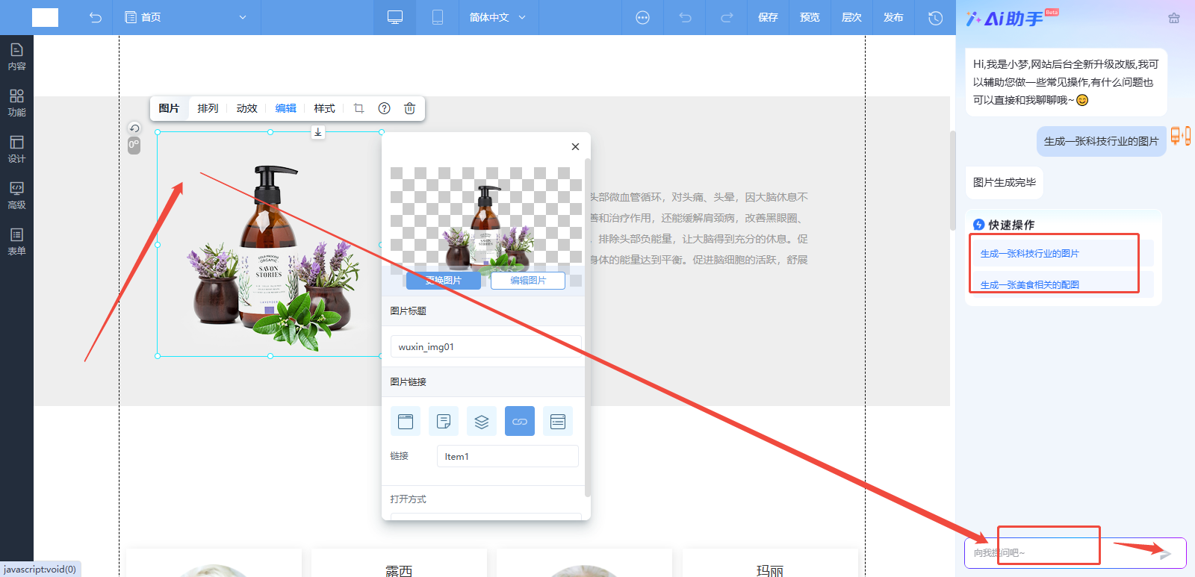The height and width of the screenshot is (577, 1195).
Task: Click the 霞西 card name
Action: pyautogui.click(x=399, y=571)
